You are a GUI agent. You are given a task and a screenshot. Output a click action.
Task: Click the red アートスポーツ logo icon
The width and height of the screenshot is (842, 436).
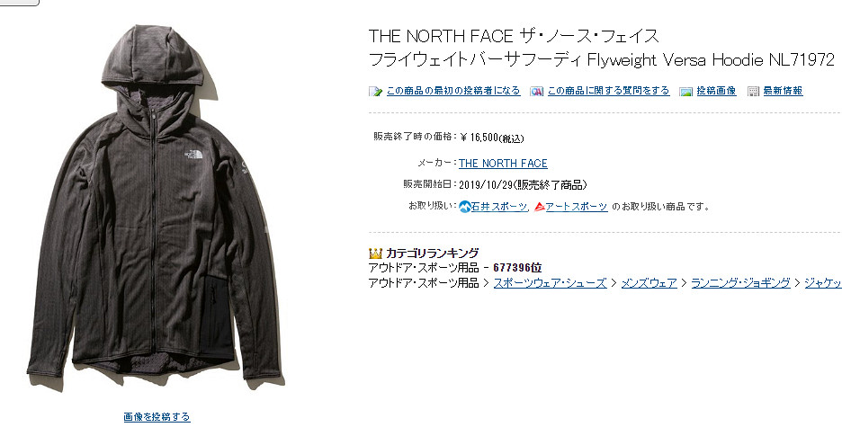pos(540,206)
